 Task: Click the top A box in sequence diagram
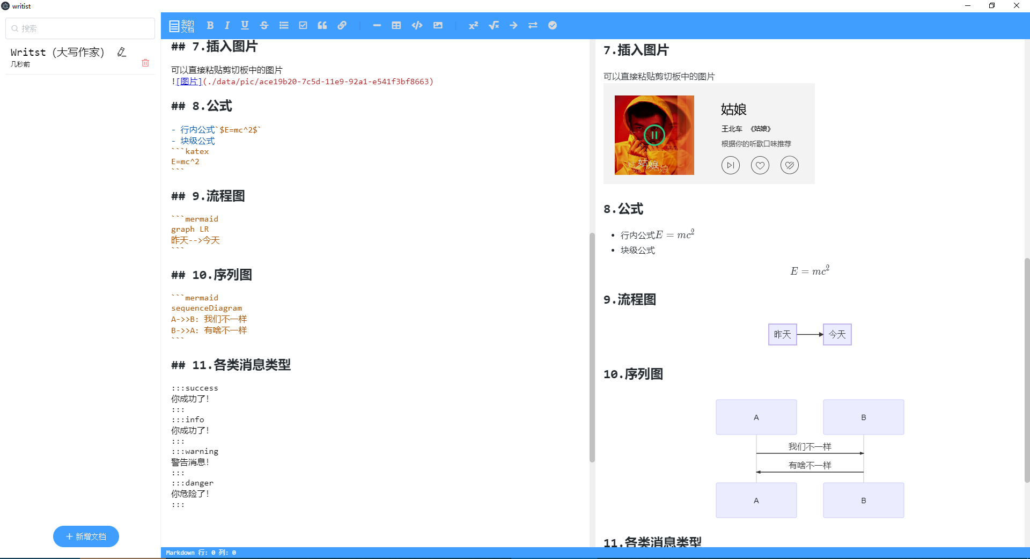click(x=756, y=417)
